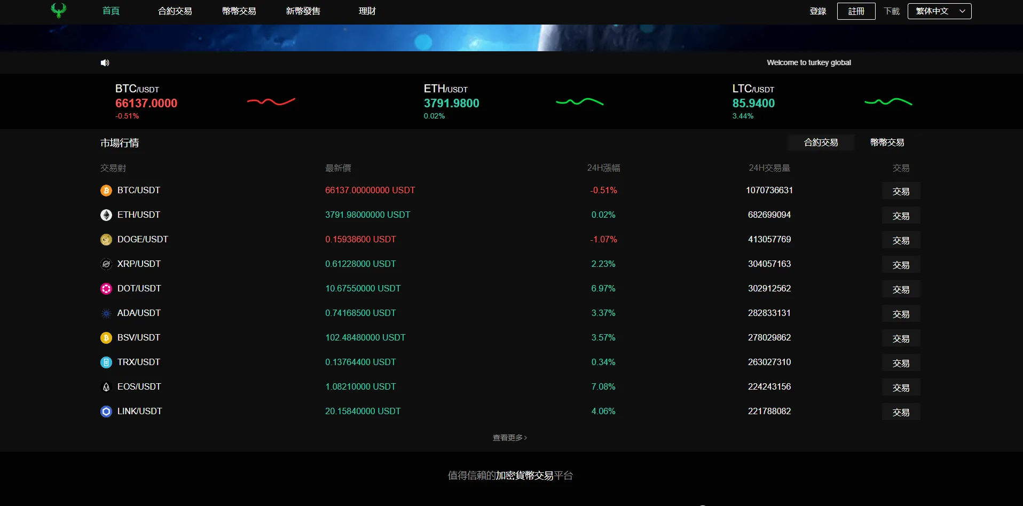Screen dimensions: 1023x506
Task: Click the 交易 button for BTC/USDT row
Action: [901, 191]
